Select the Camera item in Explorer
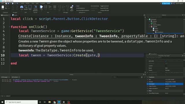The height and width of the screenshot is (104, 185). (x=155, y=21)
